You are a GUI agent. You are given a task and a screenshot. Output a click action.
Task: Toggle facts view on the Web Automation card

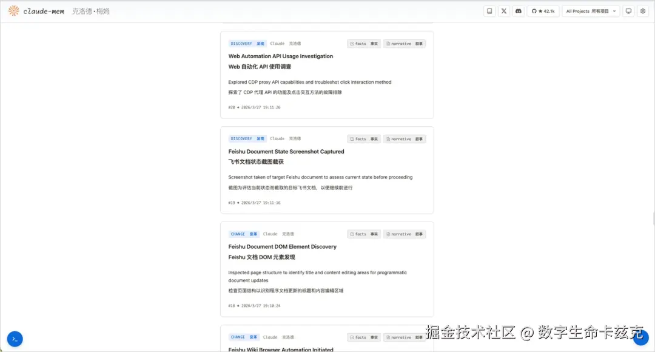(x=363, y=43)
